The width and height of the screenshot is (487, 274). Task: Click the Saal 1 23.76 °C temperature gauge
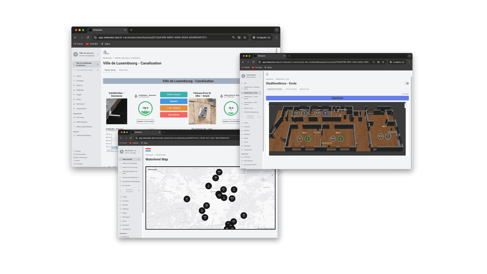coord(380,136)
